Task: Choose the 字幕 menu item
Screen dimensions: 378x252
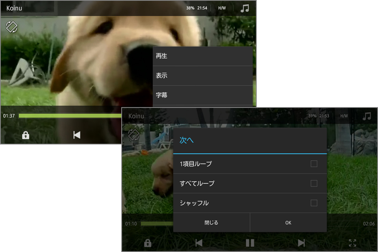Action: coord(202,95)
